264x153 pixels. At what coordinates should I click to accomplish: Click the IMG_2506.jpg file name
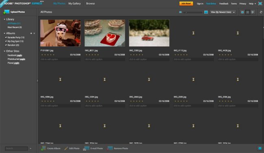[224, 97]
